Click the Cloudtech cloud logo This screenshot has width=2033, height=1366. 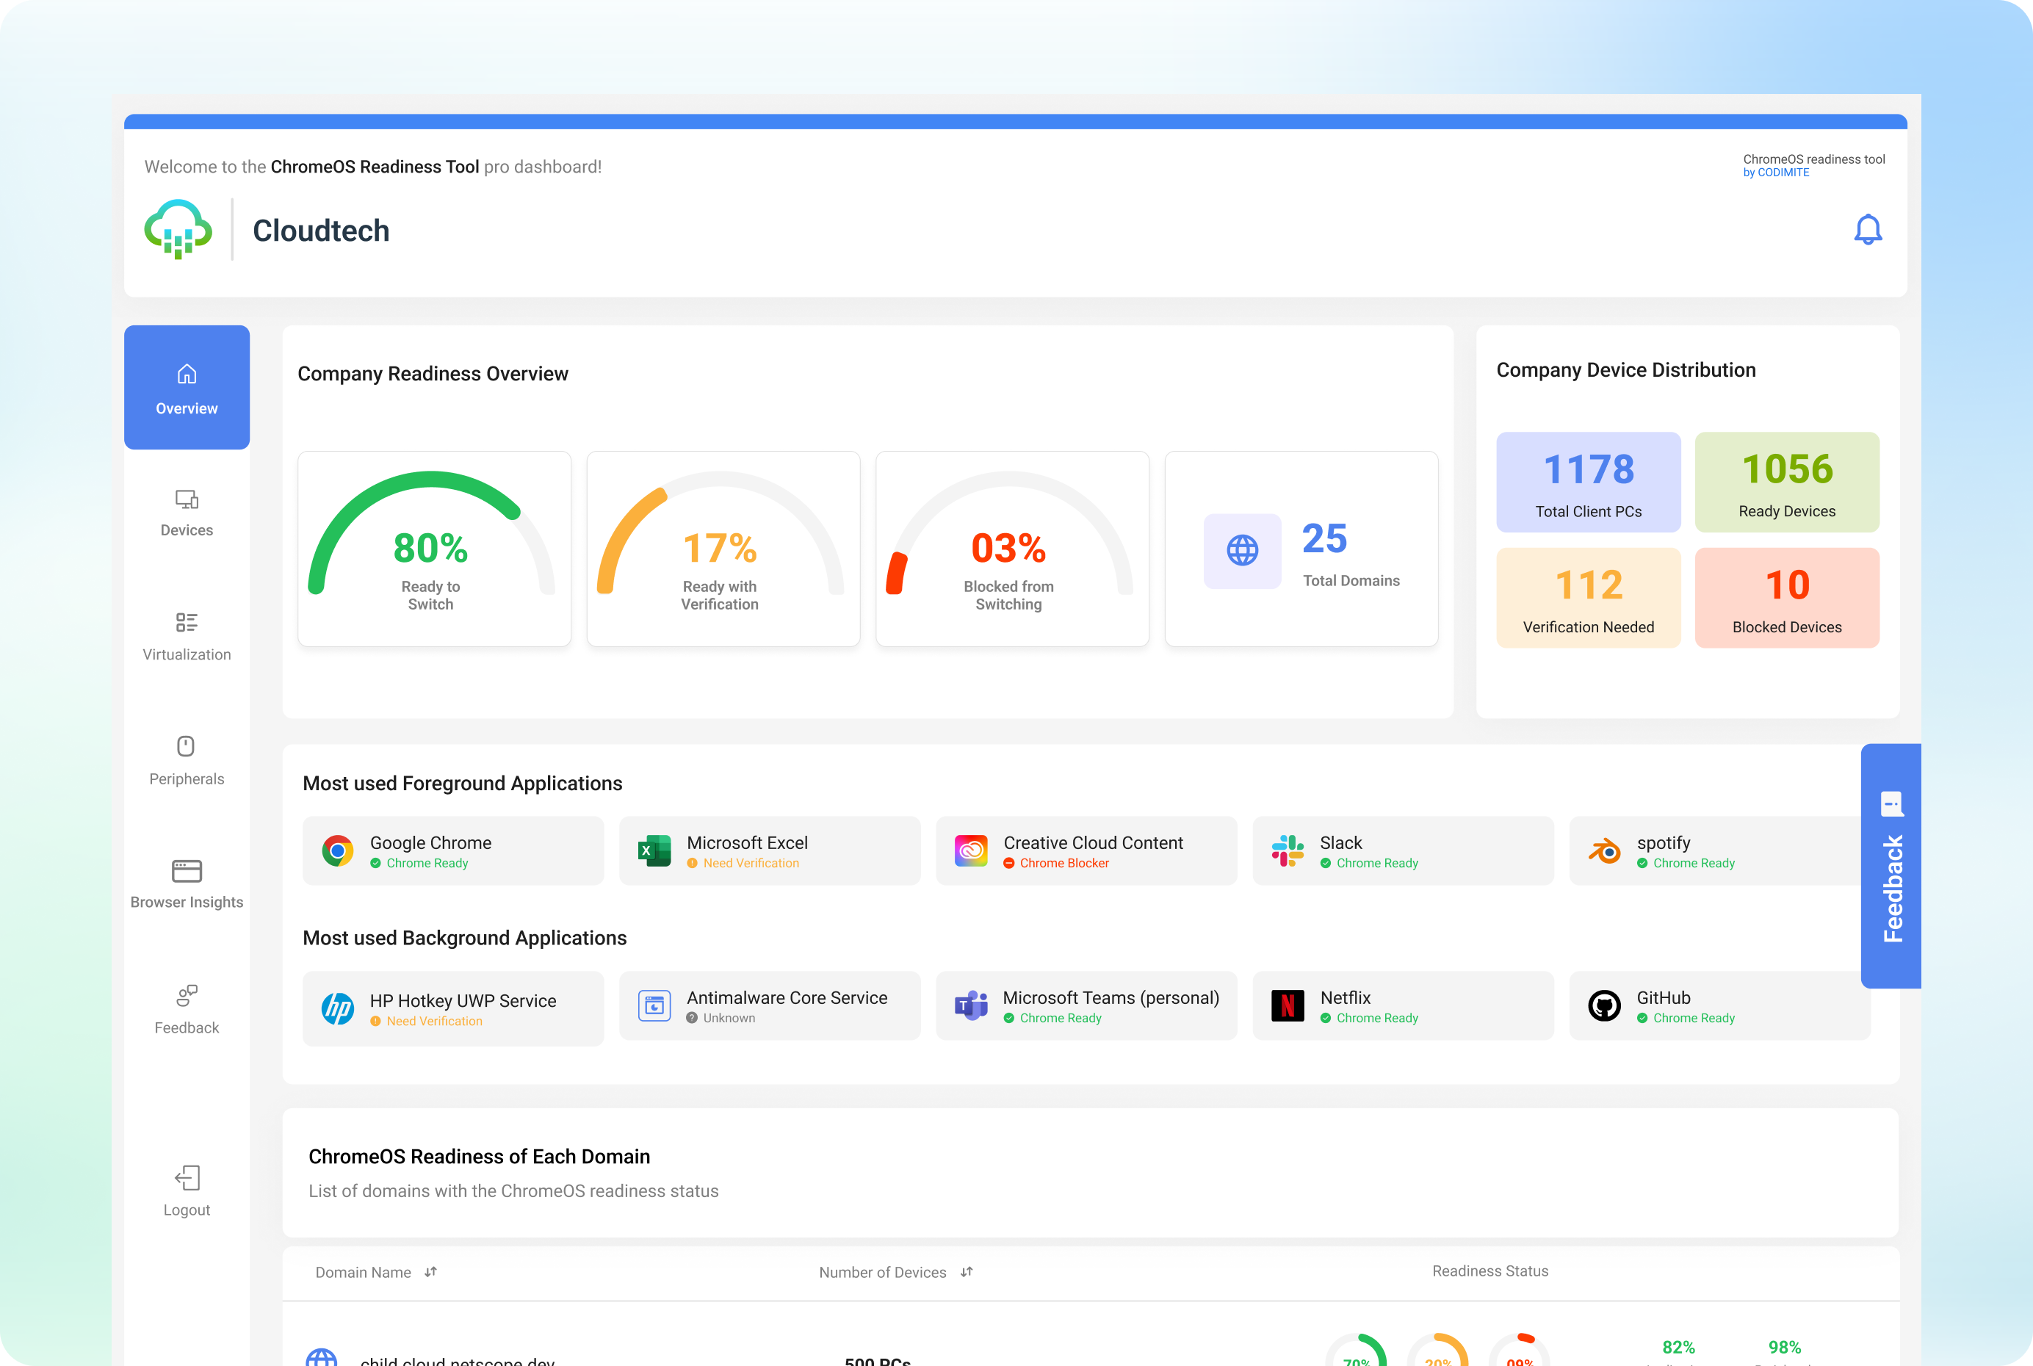pyautogui.click(x=178, y=229)
